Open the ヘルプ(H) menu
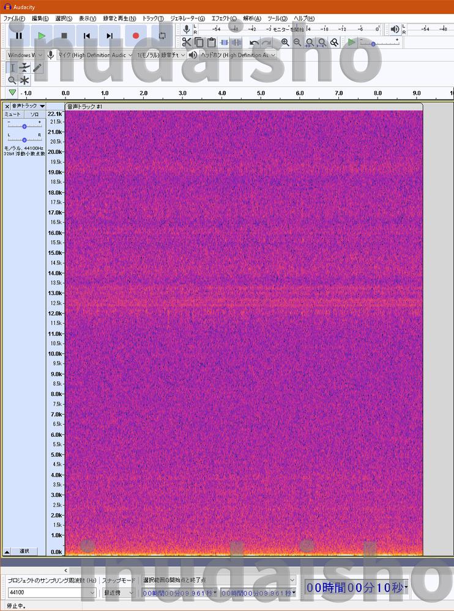The image size is (454, 611). pos(304,18)
